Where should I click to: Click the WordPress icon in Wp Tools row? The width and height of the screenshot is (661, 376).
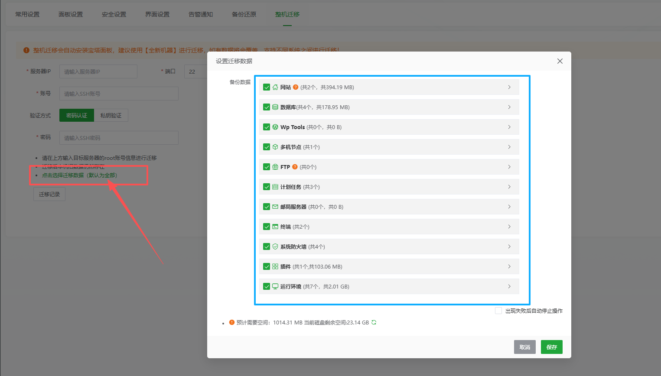click(x=275, y=127)
